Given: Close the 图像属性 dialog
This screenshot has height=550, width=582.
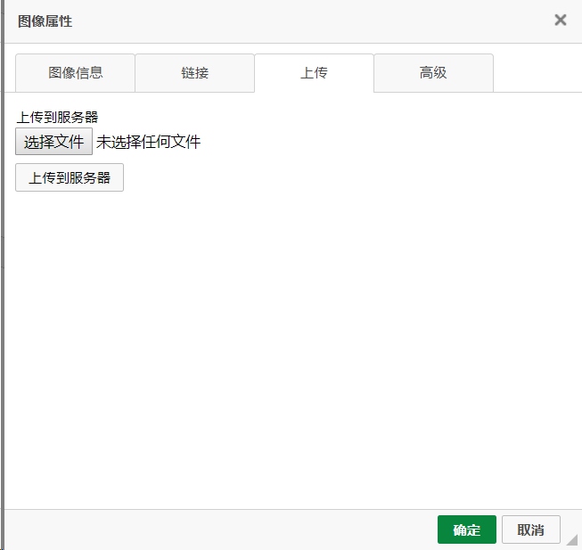Looking at the screenshot, I should click(x=560, y=20).
